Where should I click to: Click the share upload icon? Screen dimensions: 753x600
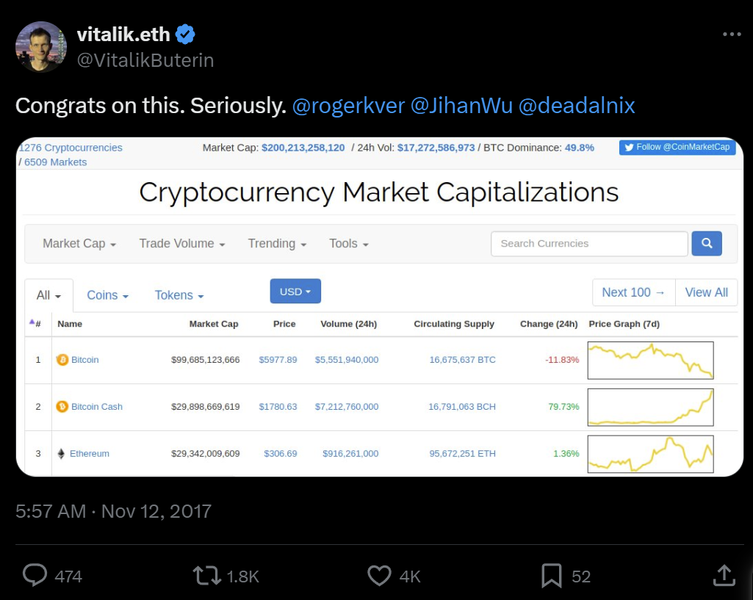724,575
